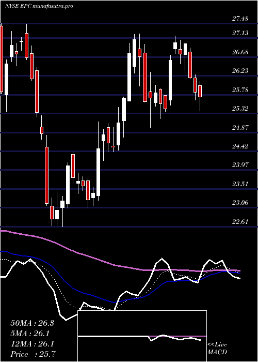Click the NYSE EPC munafasutra.pro title text

[x=39, y=6]
